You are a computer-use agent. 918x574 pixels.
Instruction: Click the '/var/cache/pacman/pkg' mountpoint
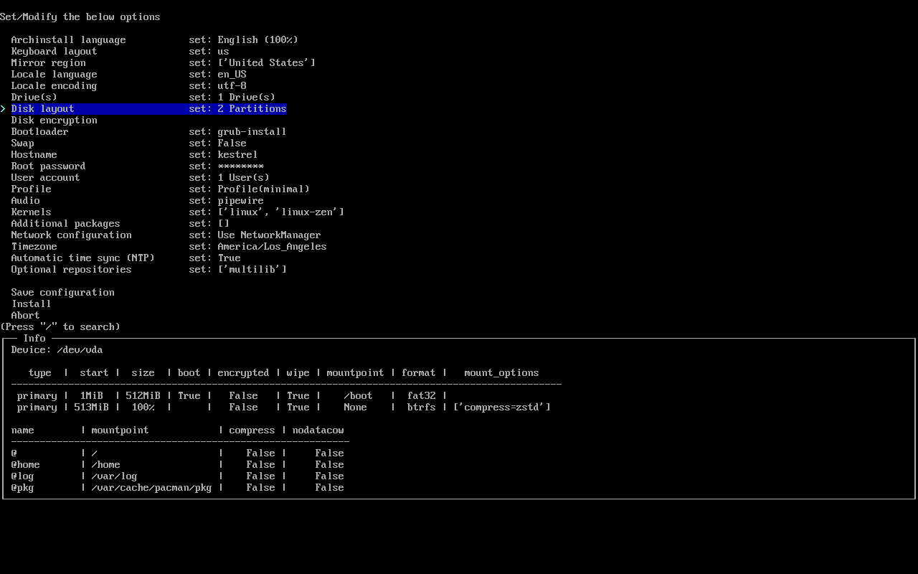click(152, 488)
